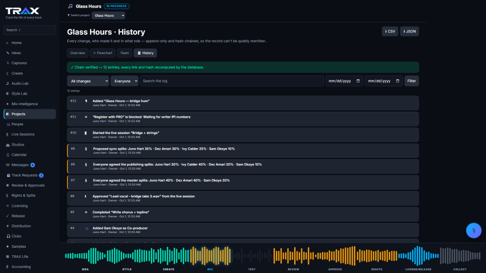Screen dimensions: 486x273
Task: Open Mix Intelligence
Action: click(x=29, y=104)
